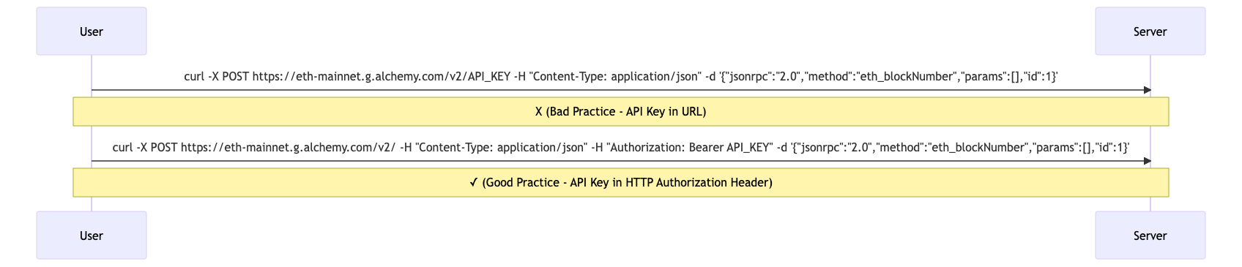Select the arrowhead of the second curl message

(1148, 161)
